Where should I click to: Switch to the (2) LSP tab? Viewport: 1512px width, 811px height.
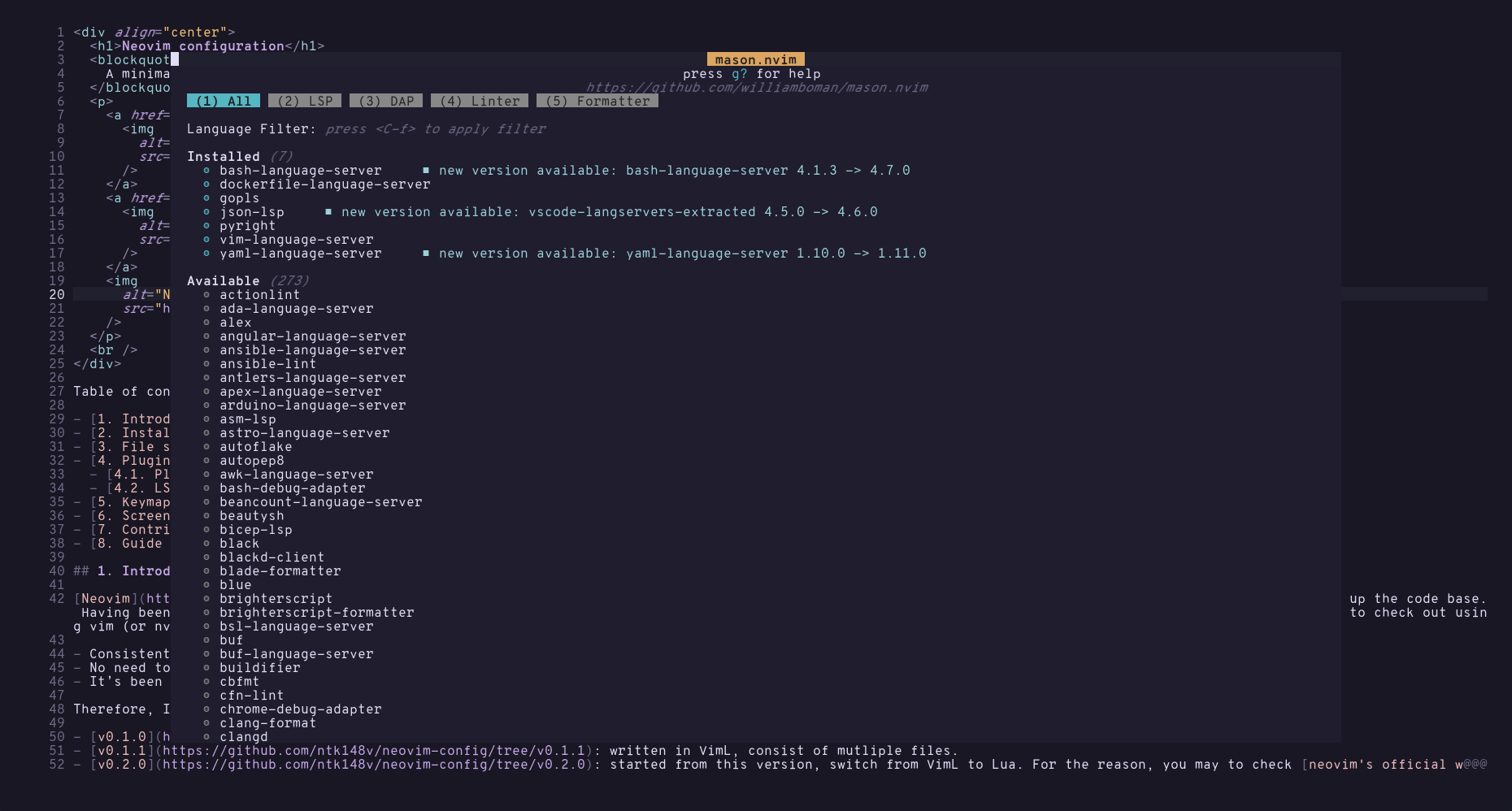pyautogui.click(x=305, y=101)
